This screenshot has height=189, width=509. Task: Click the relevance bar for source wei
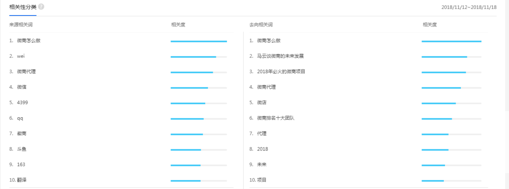199,57
